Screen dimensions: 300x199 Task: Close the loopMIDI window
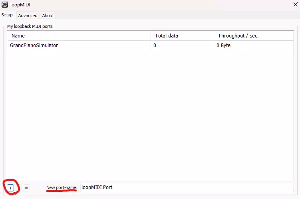[x=296, y=4]
